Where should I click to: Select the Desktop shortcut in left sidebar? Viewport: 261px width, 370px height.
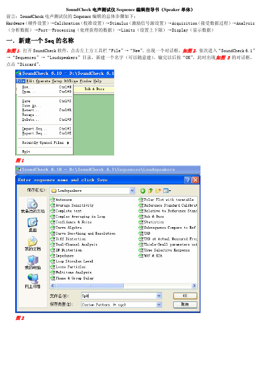pyautogui.click(x=33, y=225)
